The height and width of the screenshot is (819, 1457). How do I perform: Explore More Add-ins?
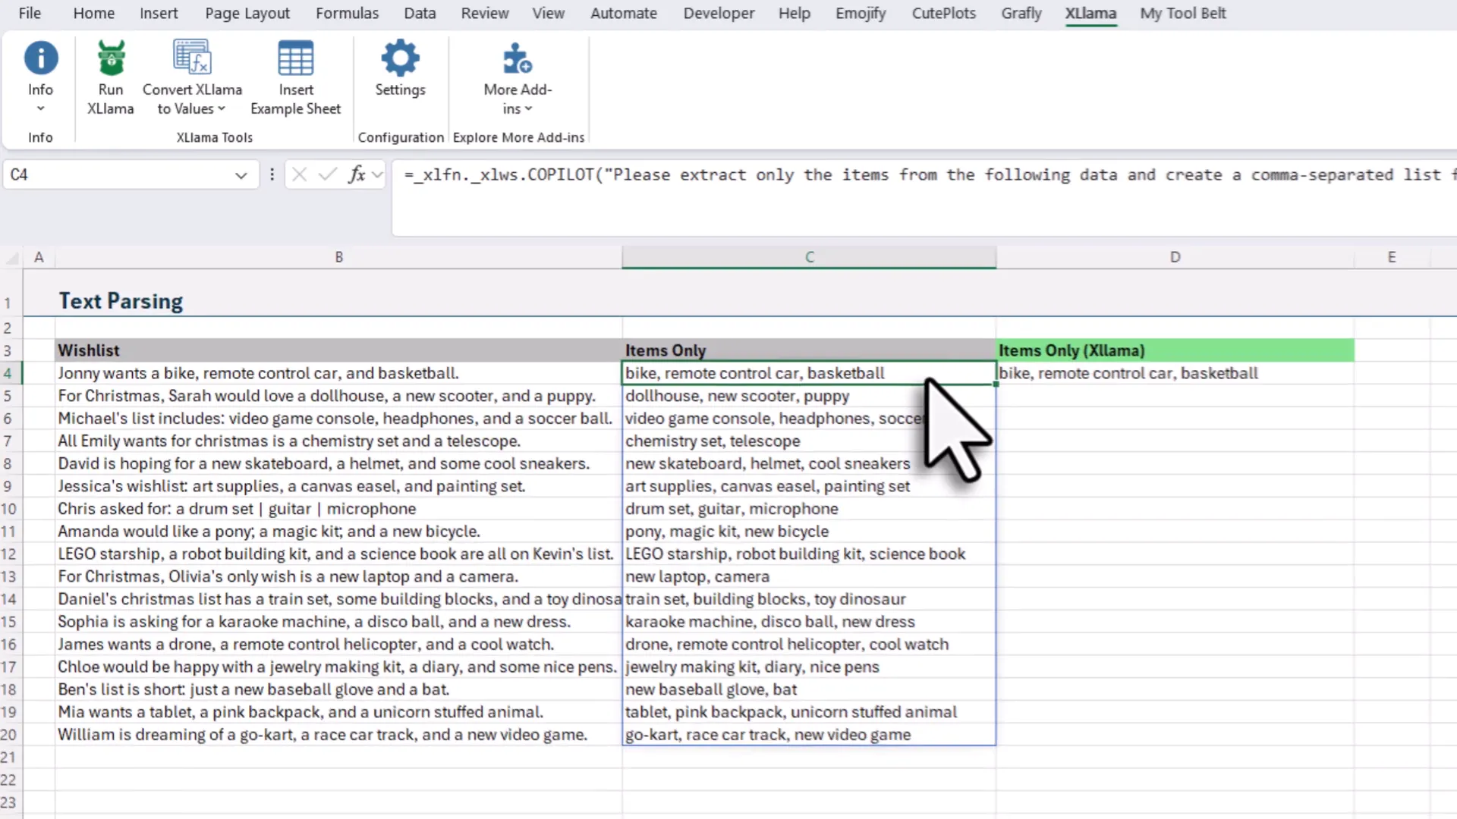tap(518, 68)
